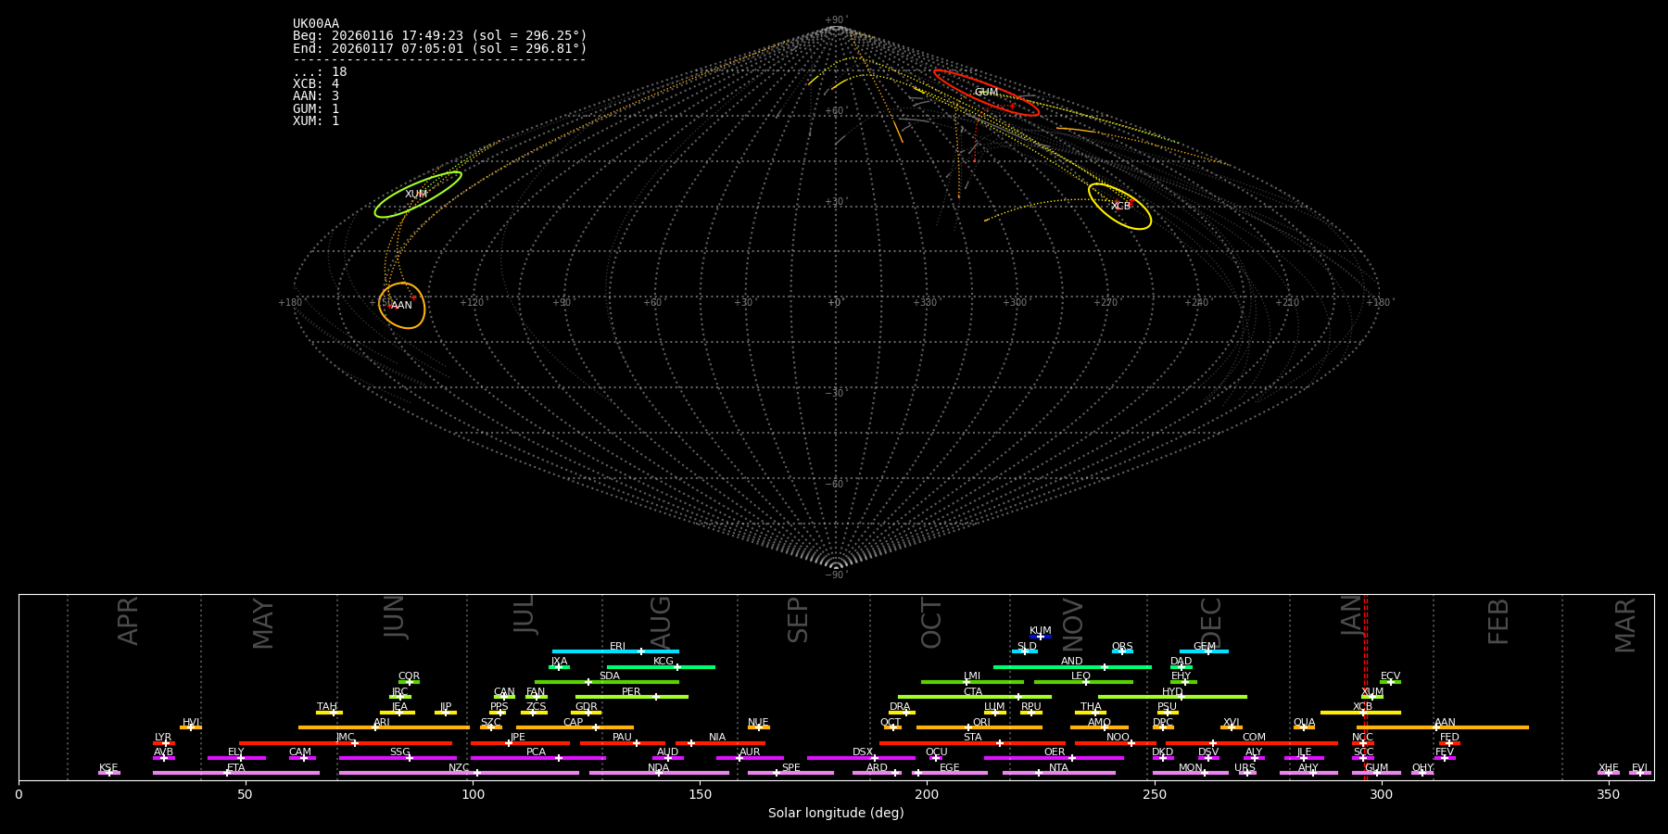Select the STA shower label on red bar
1668x834 pixels.
[x=972, y=738]
